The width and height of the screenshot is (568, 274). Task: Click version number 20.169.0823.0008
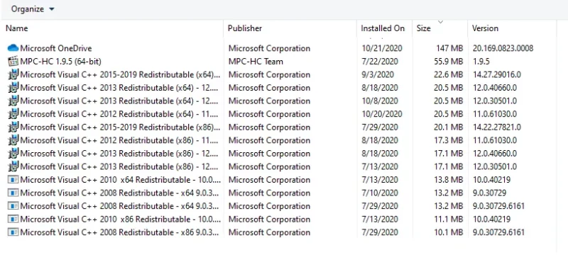(503, 48)
